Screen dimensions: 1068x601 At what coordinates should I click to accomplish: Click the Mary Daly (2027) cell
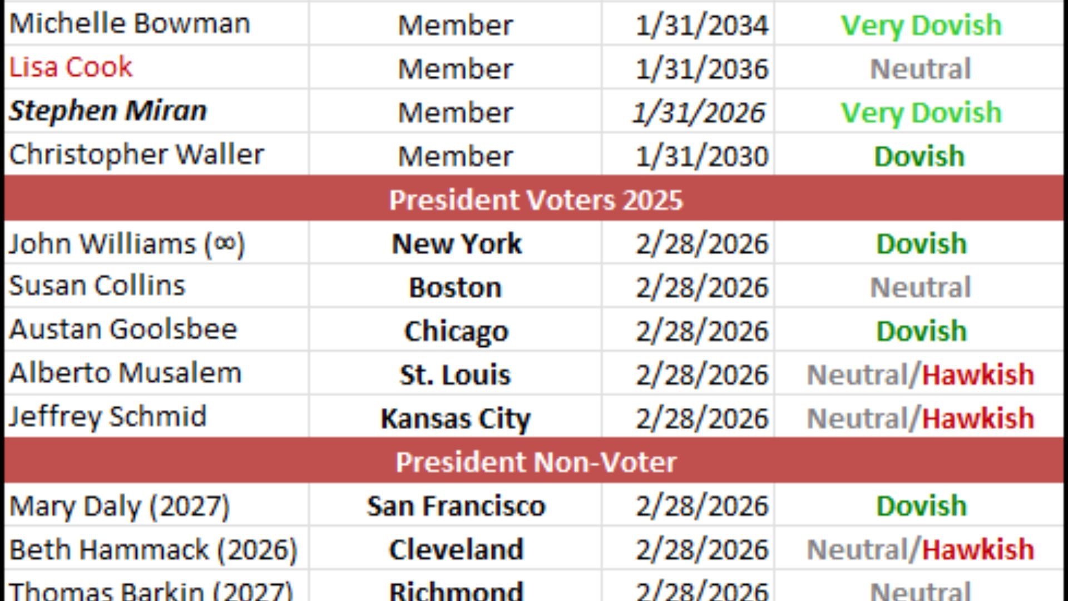click(119, 506)
